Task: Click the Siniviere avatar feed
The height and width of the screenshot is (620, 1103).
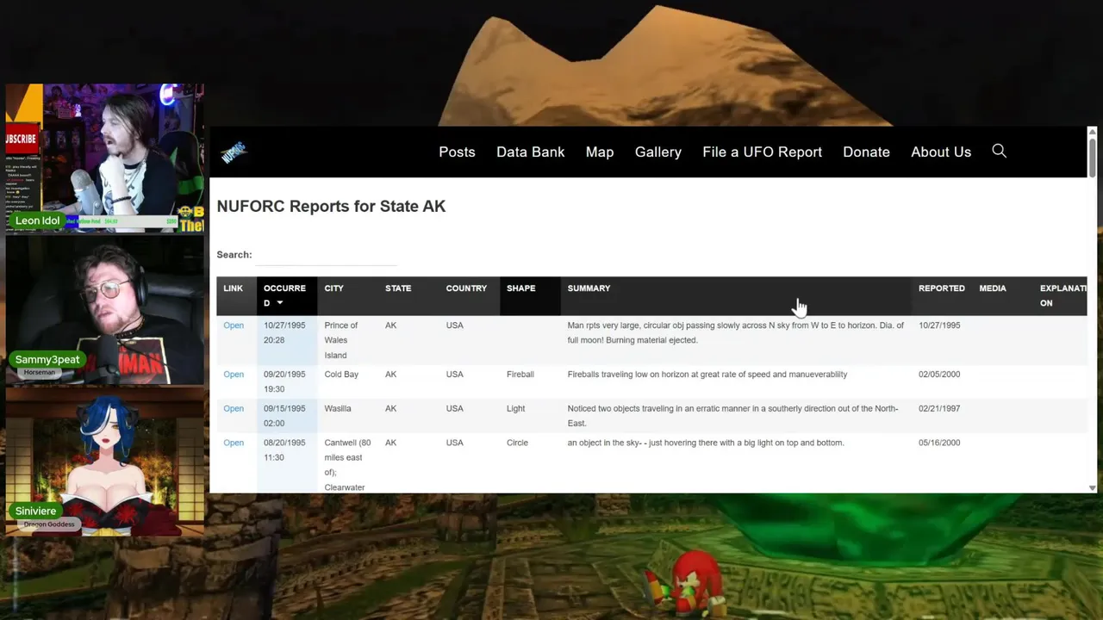Action: (x=104, y=461)
